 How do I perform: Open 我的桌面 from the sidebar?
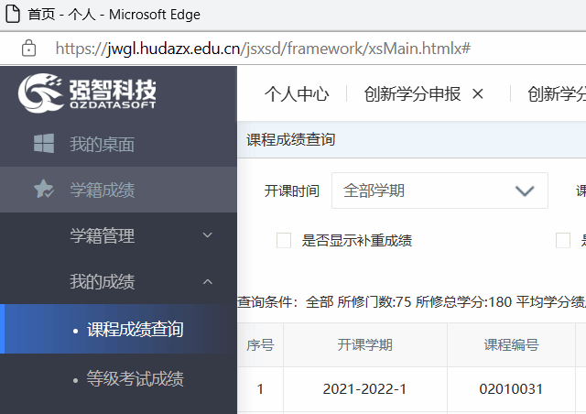point(102,144)
